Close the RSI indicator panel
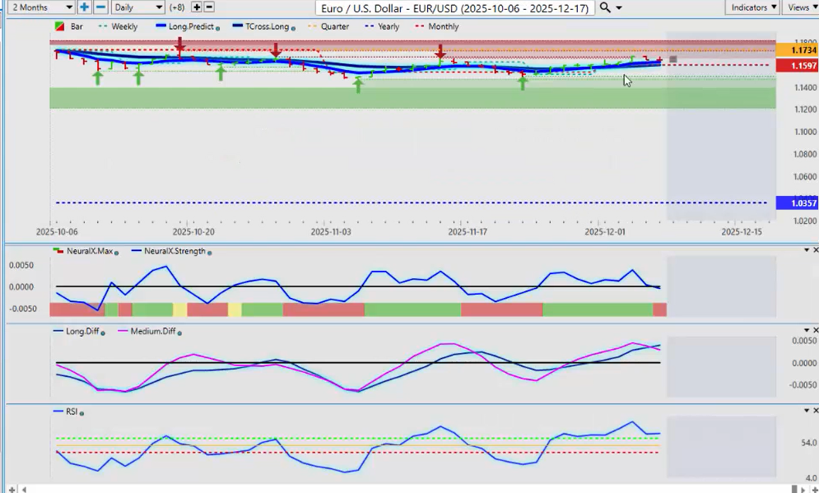 click(x=815, y=410)
